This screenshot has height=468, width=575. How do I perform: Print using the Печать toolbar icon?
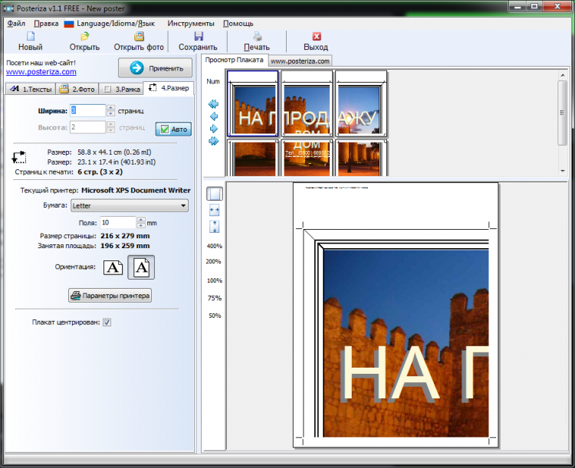(x=258, y=36)
